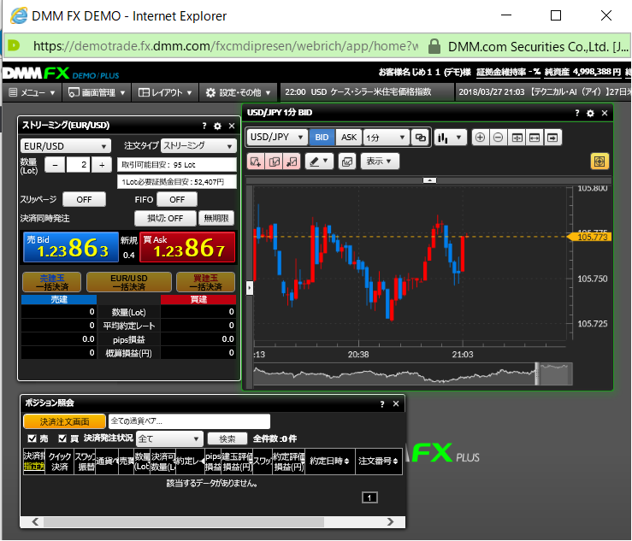Collapse the chart toolbar with up arrow
632x541 pixels.
pyautogui.click(x=429, y=180)
